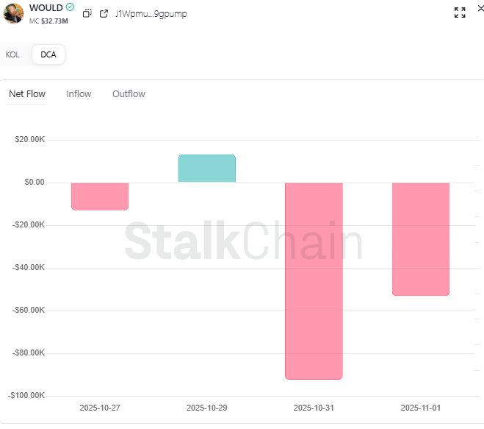Click the WOULD token avatar image
Viewport: 484px width, 429px height.
(13, 13)
